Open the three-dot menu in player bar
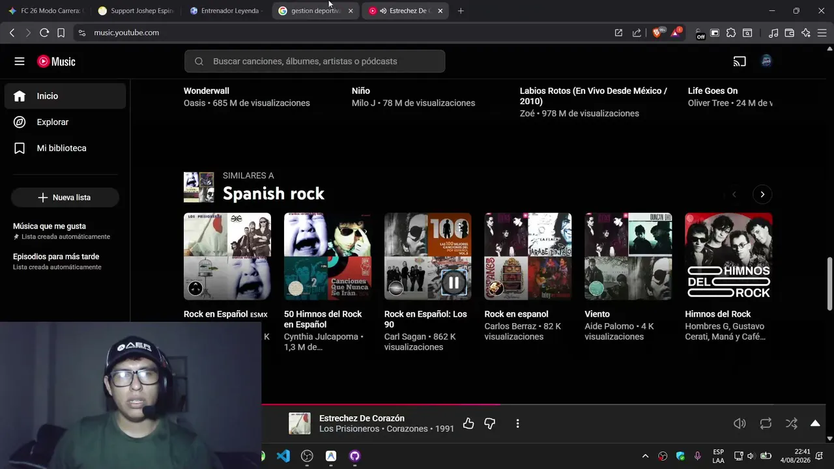This screenshot has width=834, height=469. point(517,424)
